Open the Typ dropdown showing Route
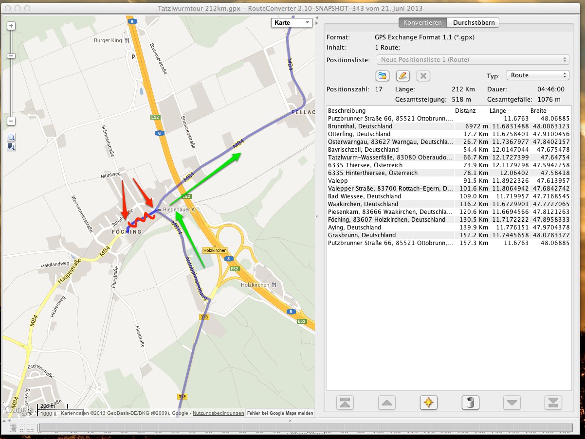This screenshot has width=585, height=439. click(x=537, y=75)
